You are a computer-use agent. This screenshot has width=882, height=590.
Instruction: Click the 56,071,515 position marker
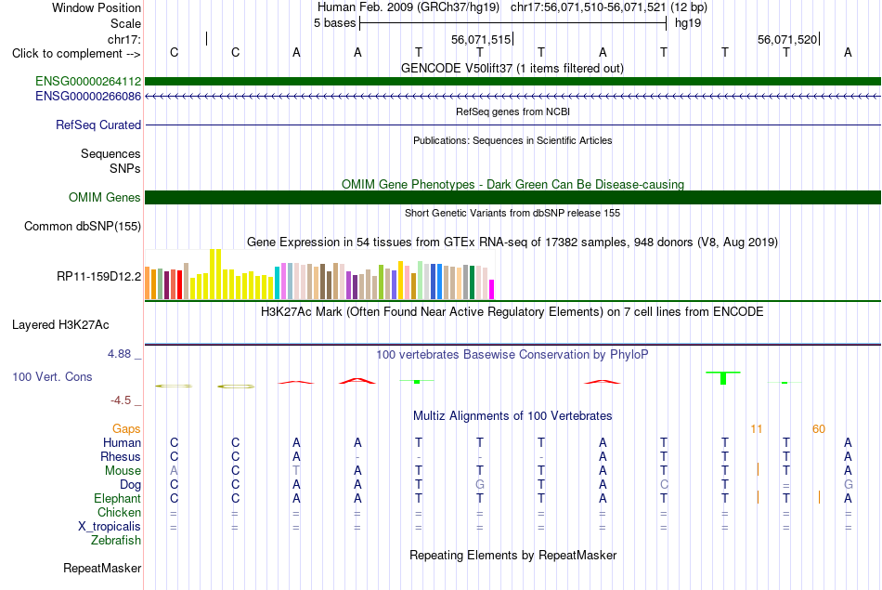[x=482, y=39]
